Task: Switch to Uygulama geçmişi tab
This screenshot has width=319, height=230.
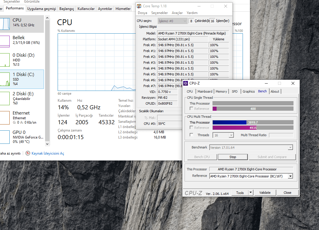Action: (x=42, y=9)
